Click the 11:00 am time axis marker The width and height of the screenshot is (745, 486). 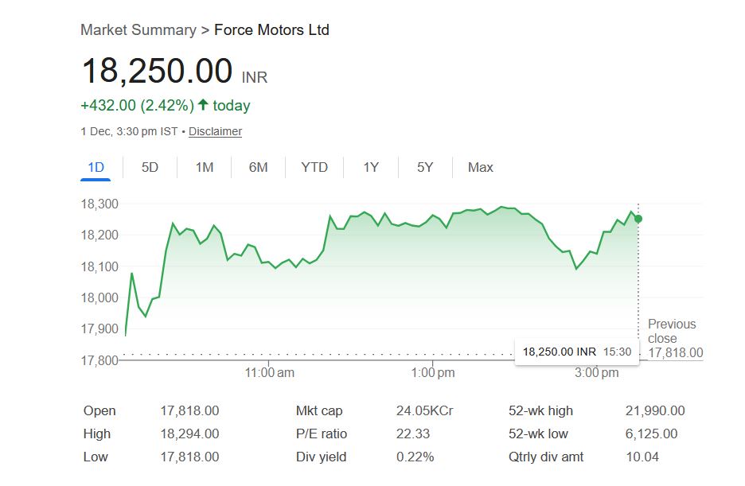point(270,372)
